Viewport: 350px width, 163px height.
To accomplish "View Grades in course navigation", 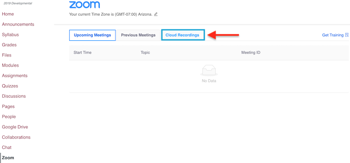I will point(9,45).
